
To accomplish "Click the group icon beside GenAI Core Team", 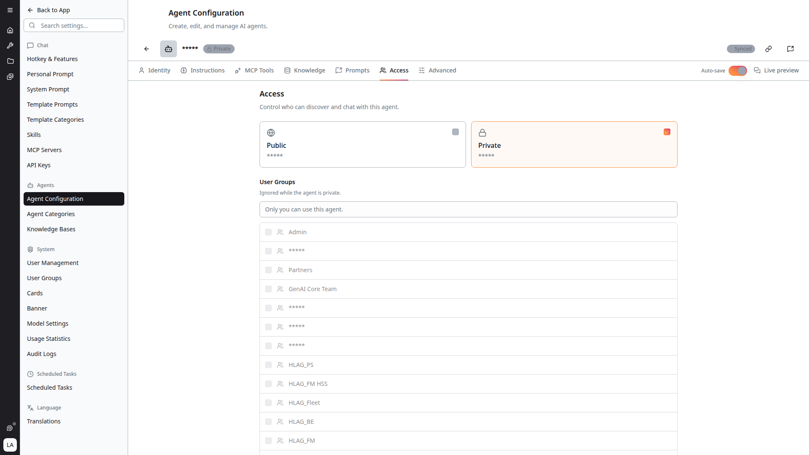I will pos(280,289).
